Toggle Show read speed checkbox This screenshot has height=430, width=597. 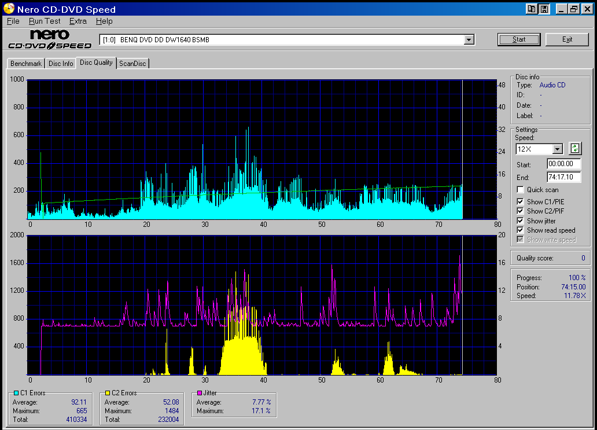tap(520, 230)
